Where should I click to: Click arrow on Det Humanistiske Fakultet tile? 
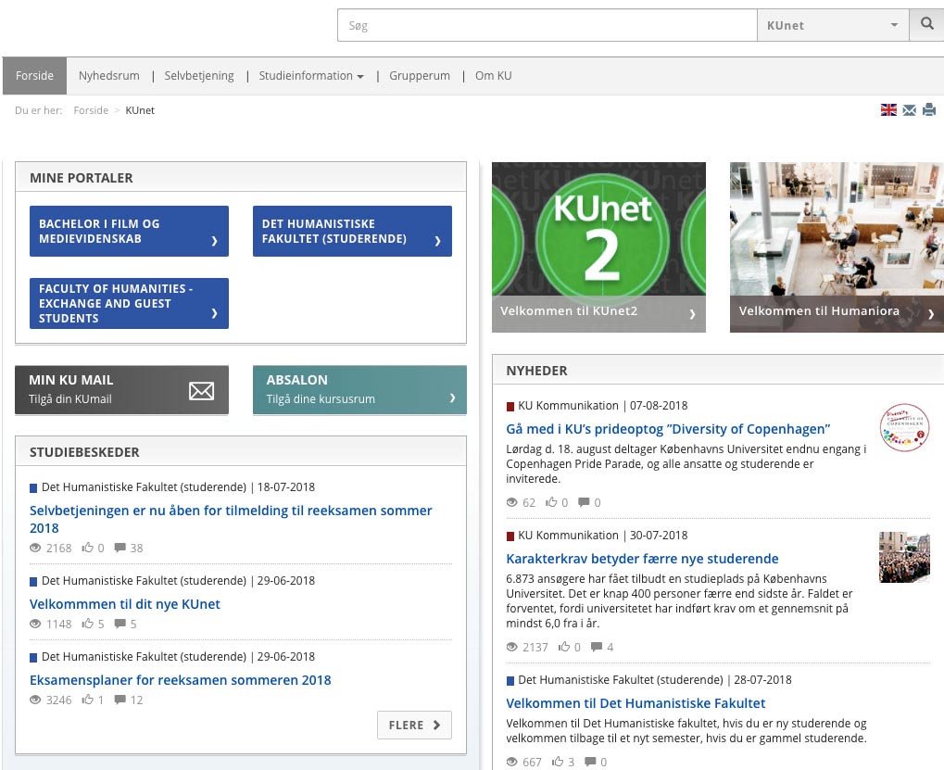(437, 241)
